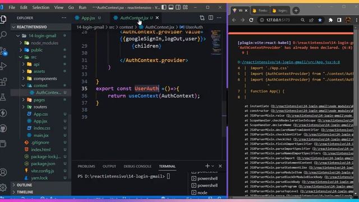
Task: Expand the public folder
Action: tap(21, 50)
